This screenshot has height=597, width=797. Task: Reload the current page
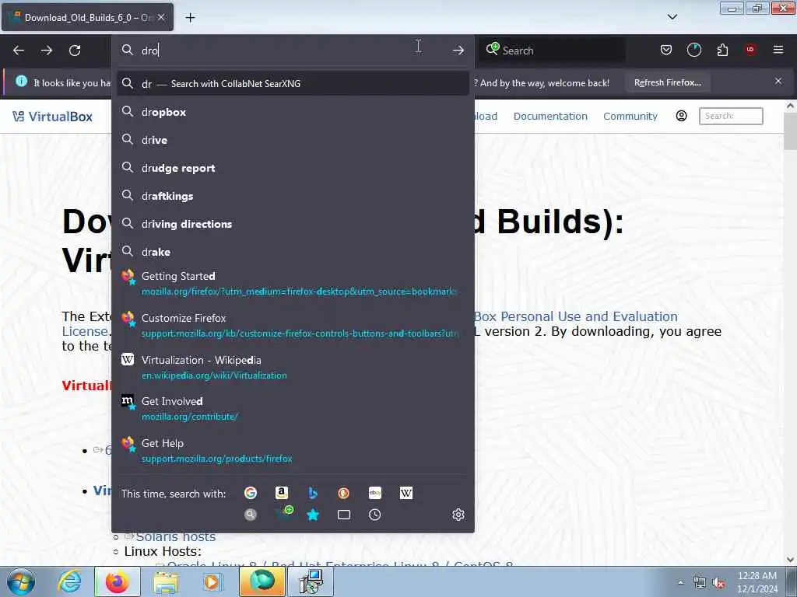pyautogui.click(x=75, y=51)
